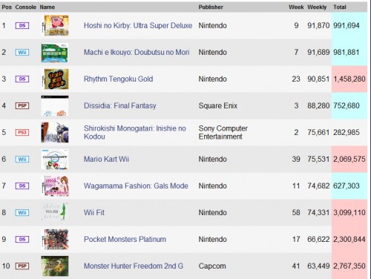Sort by the Total column header

(x=340, y=7)
